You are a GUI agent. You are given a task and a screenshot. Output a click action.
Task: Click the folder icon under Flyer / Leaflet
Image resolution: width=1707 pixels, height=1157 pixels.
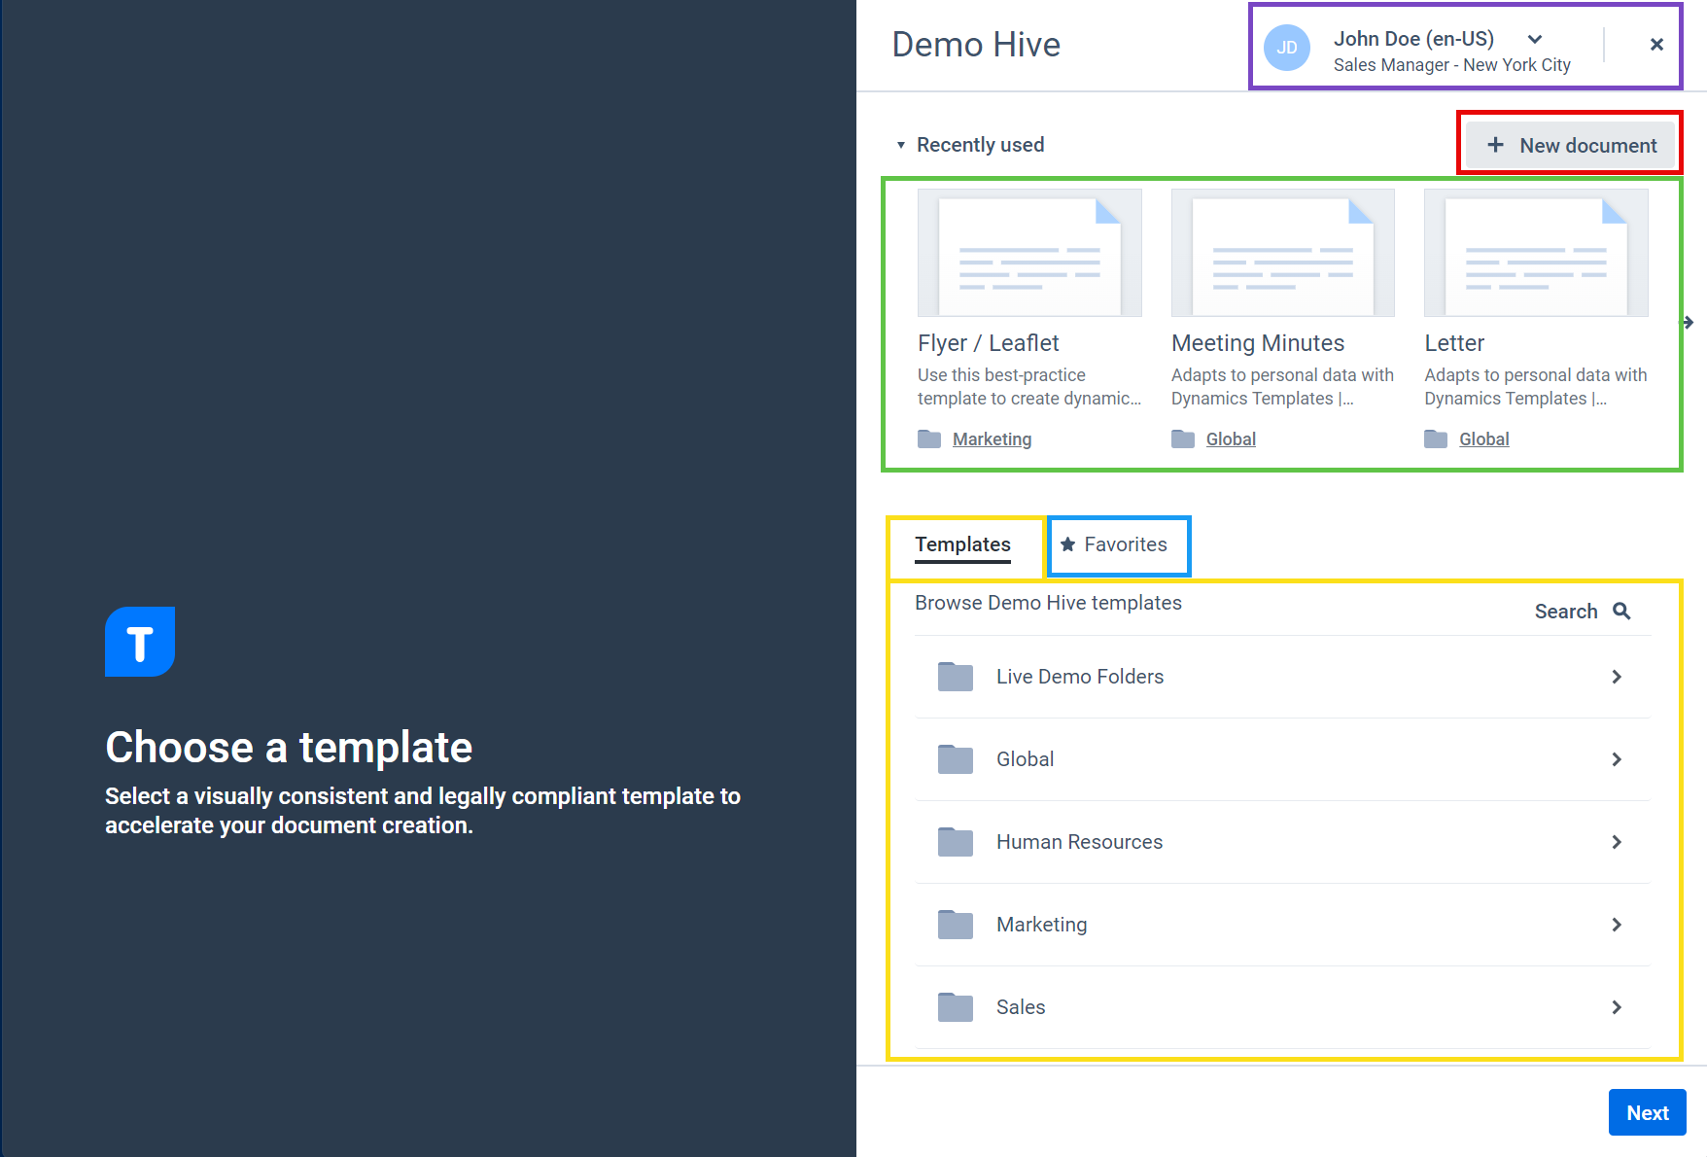click(926, 438)
